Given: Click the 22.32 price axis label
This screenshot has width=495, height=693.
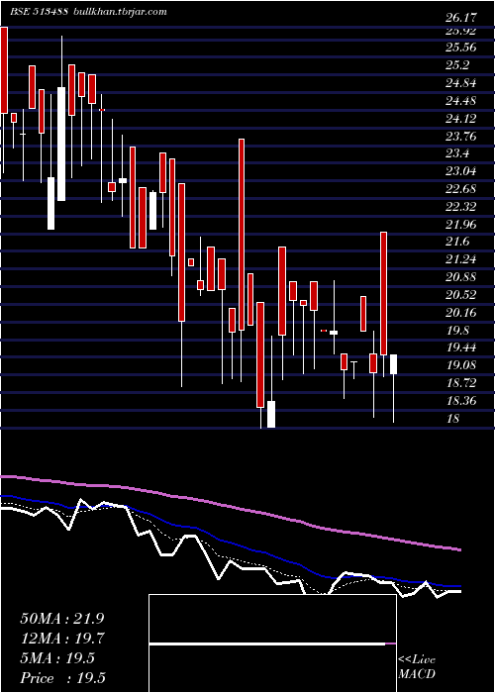Looking at the screenshot, I should click(461, 207).
